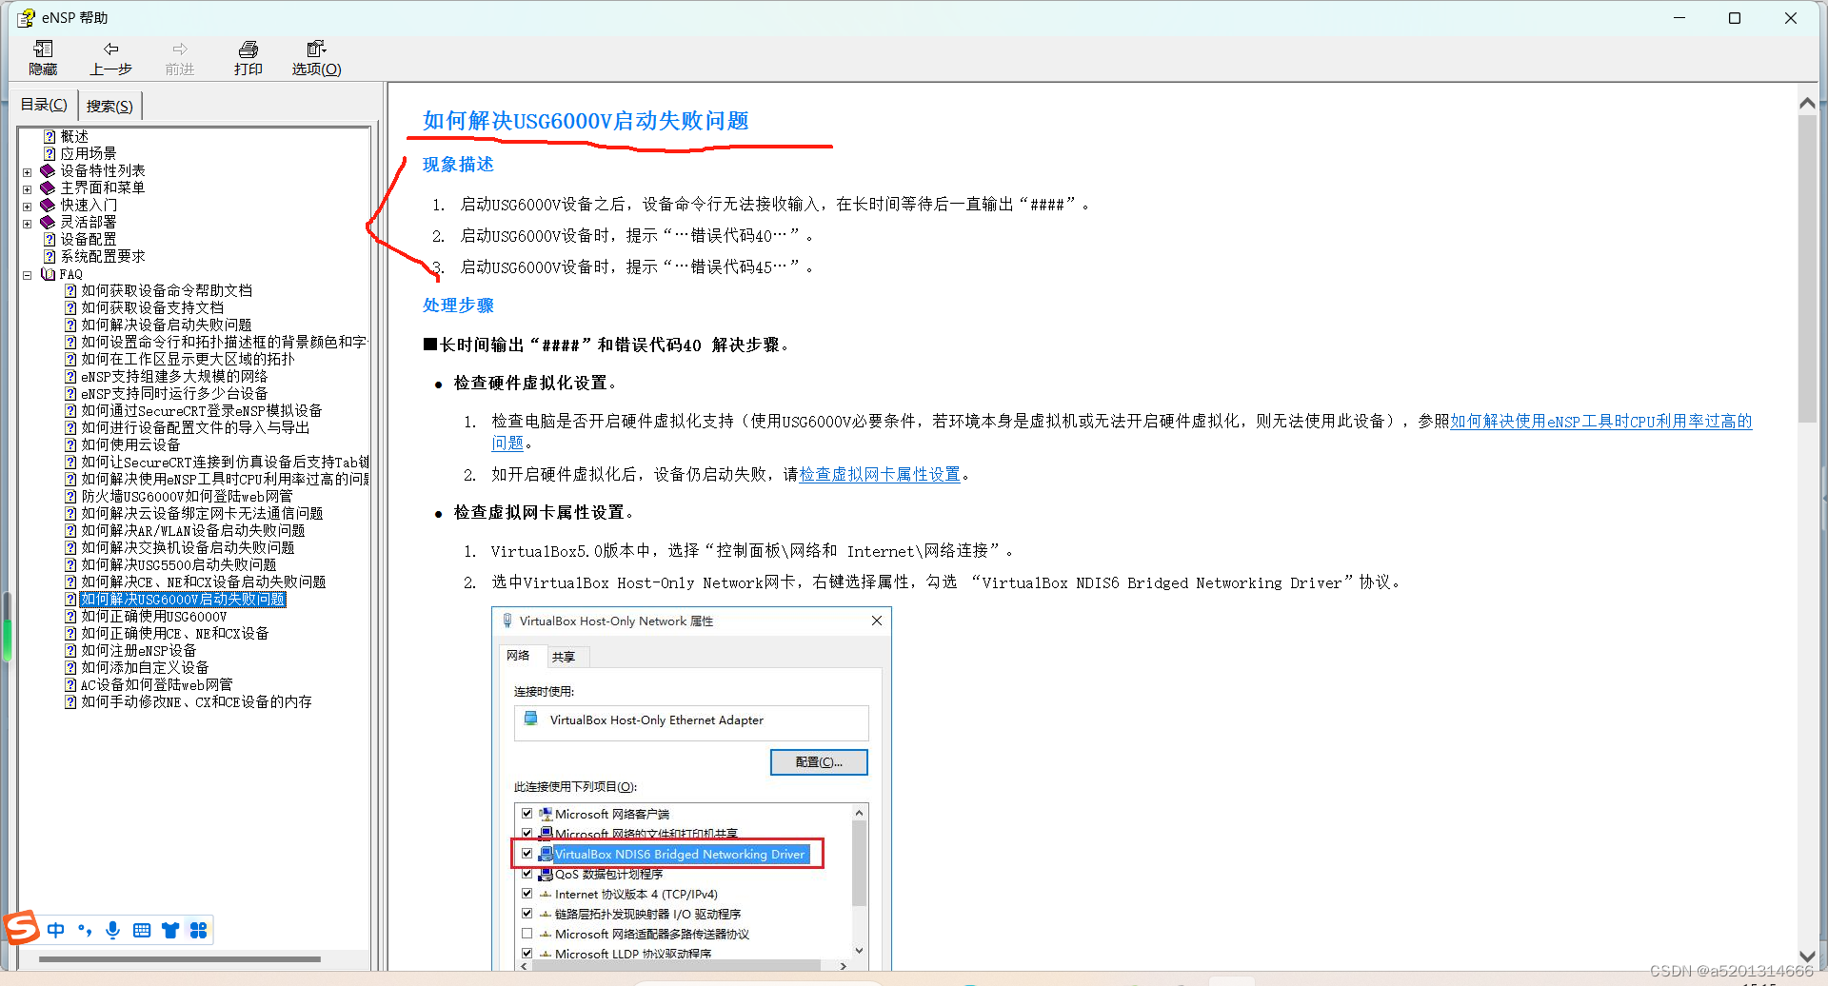Open Sogou soft keyboard icon
This screenshot has width=1828, height=986.
pos(142,930)
